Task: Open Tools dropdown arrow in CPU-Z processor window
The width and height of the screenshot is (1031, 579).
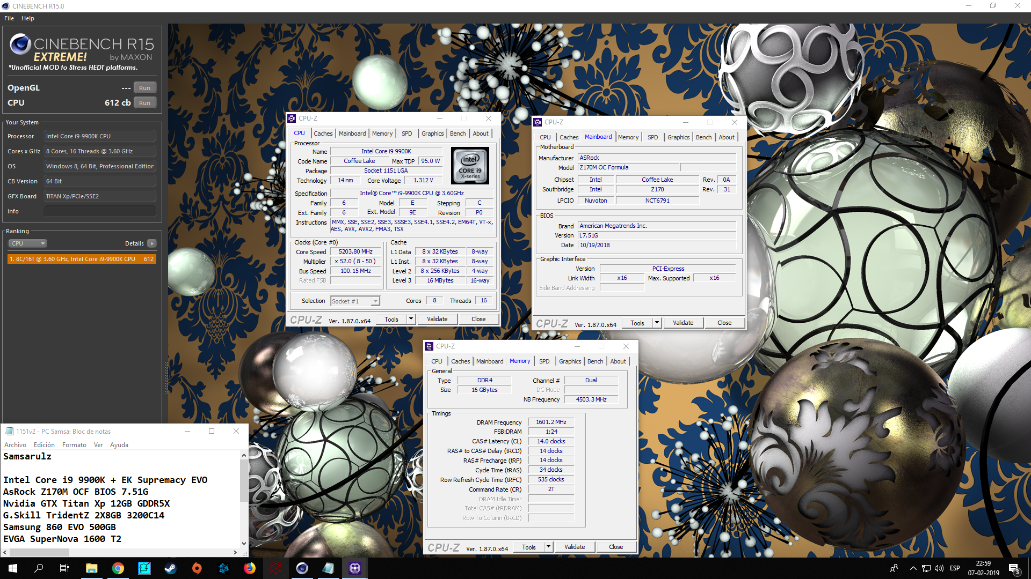Action: pos(411,319)
